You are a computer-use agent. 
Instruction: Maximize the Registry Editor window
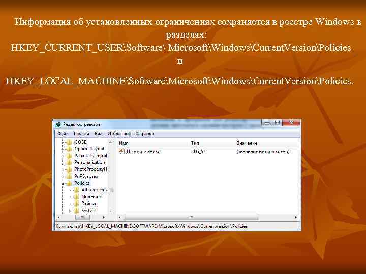click(278, 122)
